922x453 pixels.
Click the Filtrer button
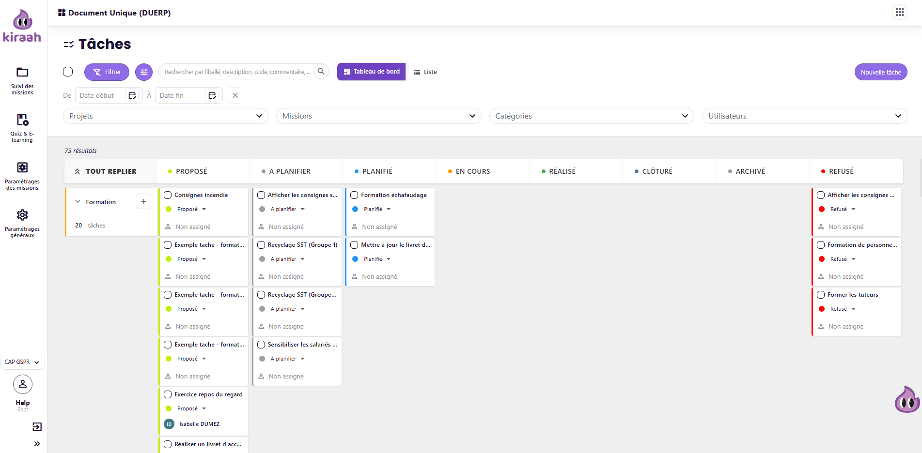(x=107, y=72)
